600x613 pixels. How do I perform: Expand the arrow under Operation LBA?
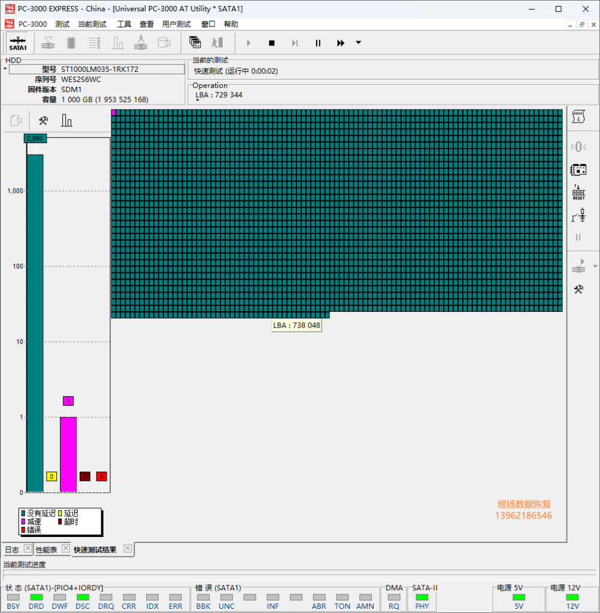[x=198, y=101]
